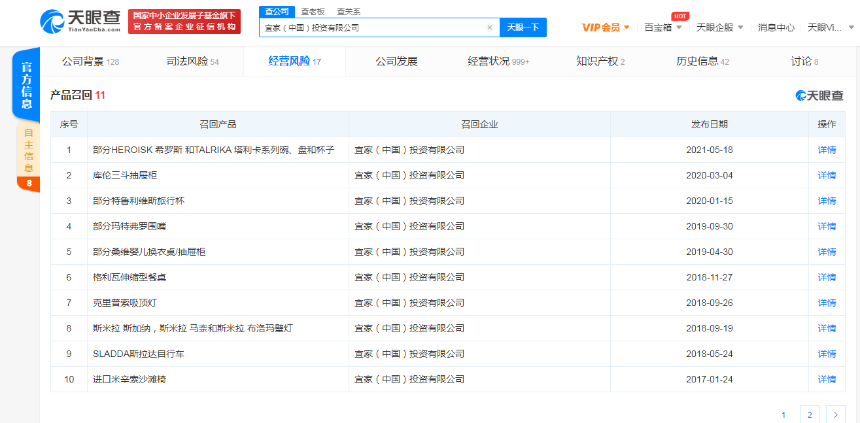
Task: View 详情 for 库伦三斗抽屉柜 recall
Action: tap(827, 175)
